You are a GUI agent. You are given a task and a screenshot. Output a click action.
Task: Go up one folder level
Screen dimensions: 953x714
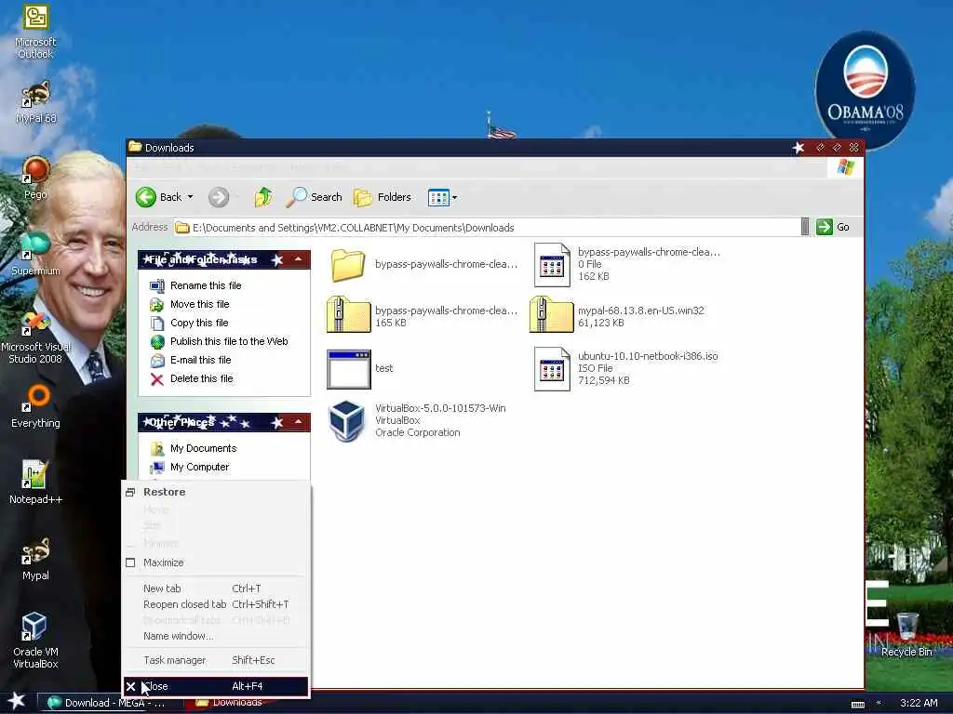click(x=263, y=197)
